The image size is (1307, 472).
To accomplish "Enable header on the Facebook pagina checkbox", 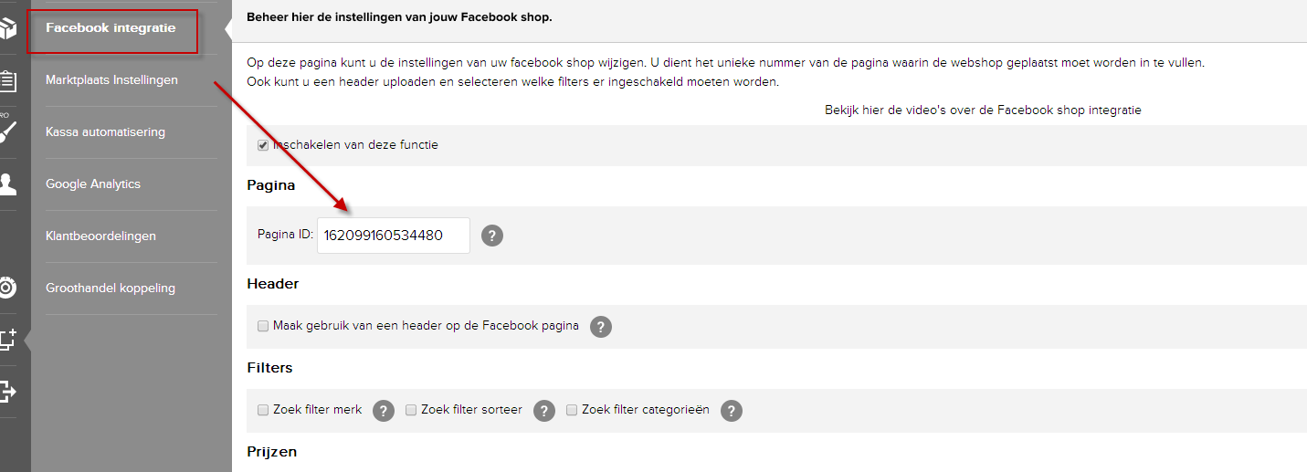I will pos(263,326).
